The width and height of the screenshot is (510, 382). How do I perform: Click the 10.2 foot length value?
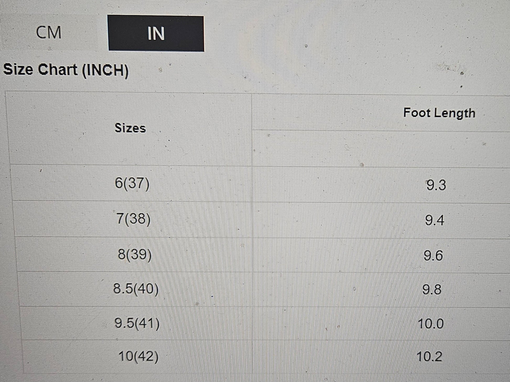[429, 357]
